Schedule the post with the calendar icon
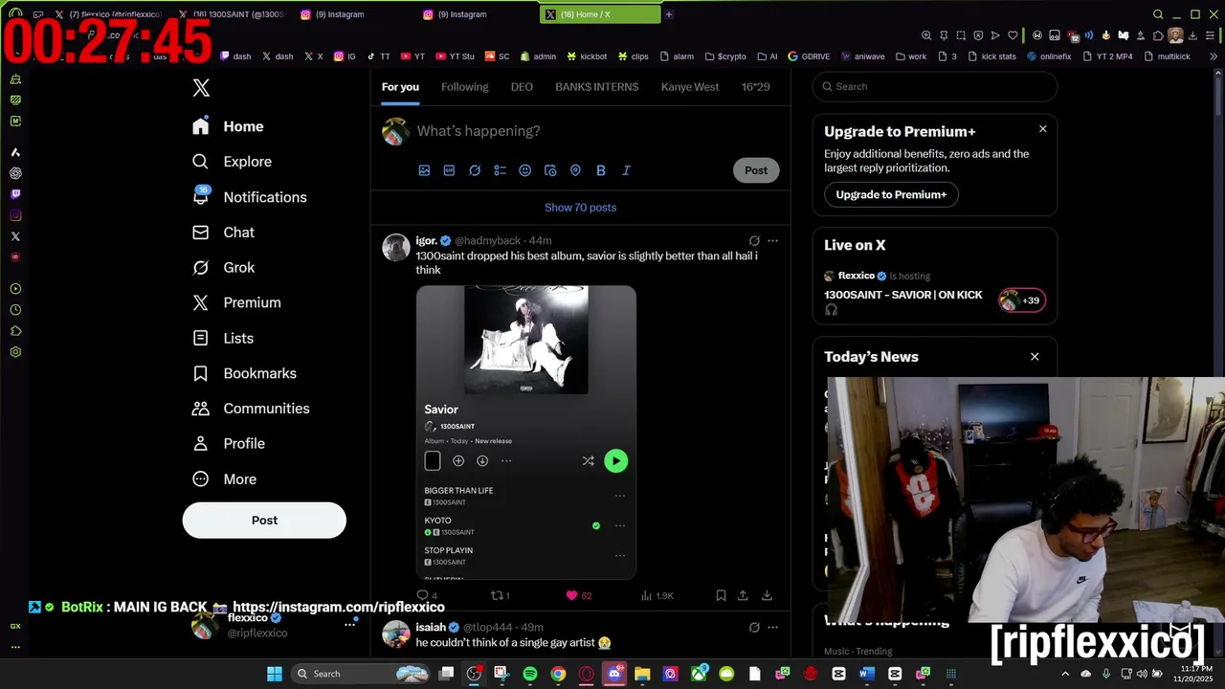 [x=550, y=170]
